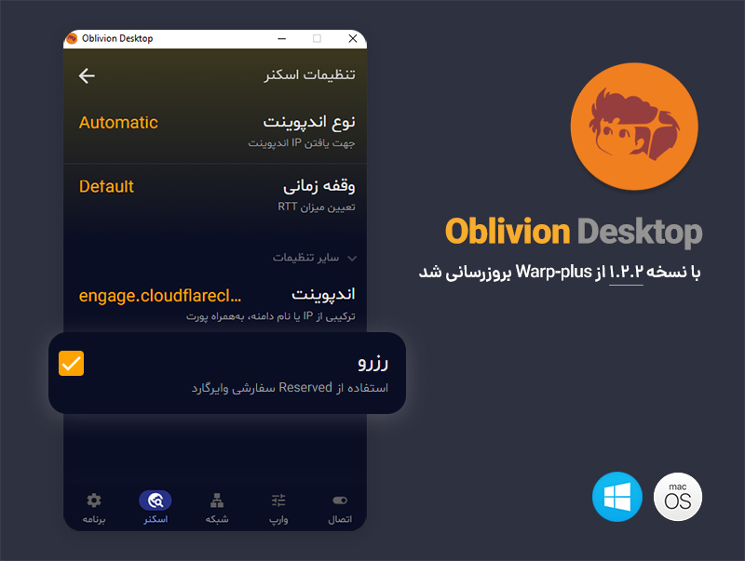Image resolution: width=745 pixels, height=561 pixels.
Task: Click the macOS logo badge
Action: (x=678, y=497)
